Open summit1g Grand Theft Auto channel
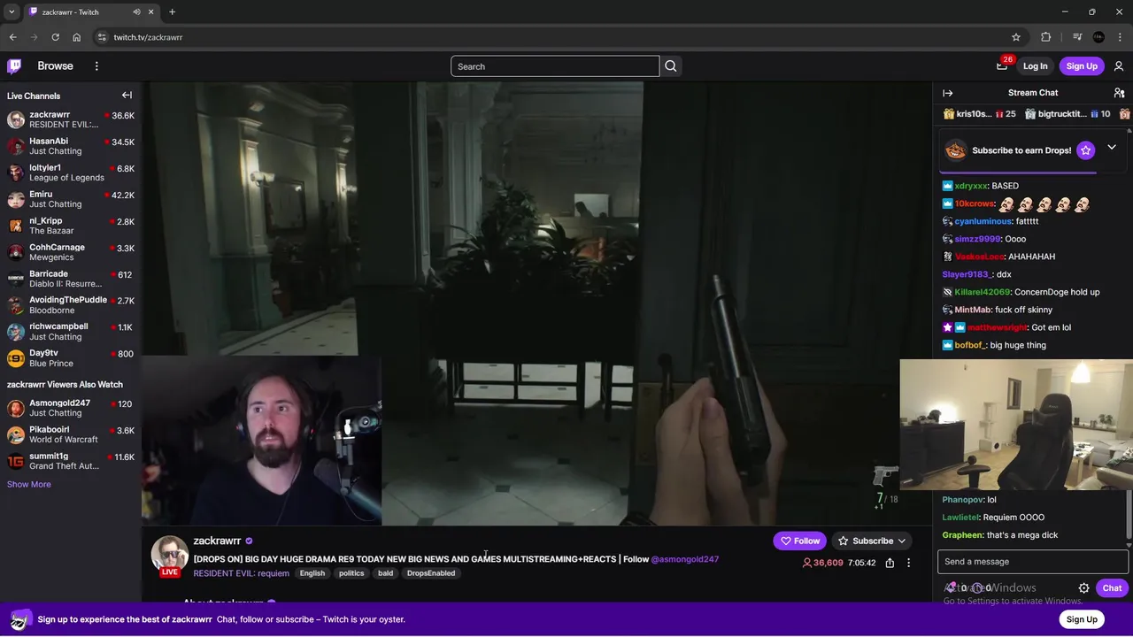Image resolution: width=1133 pixels, height=637 pixels. (x=71, y=461)
